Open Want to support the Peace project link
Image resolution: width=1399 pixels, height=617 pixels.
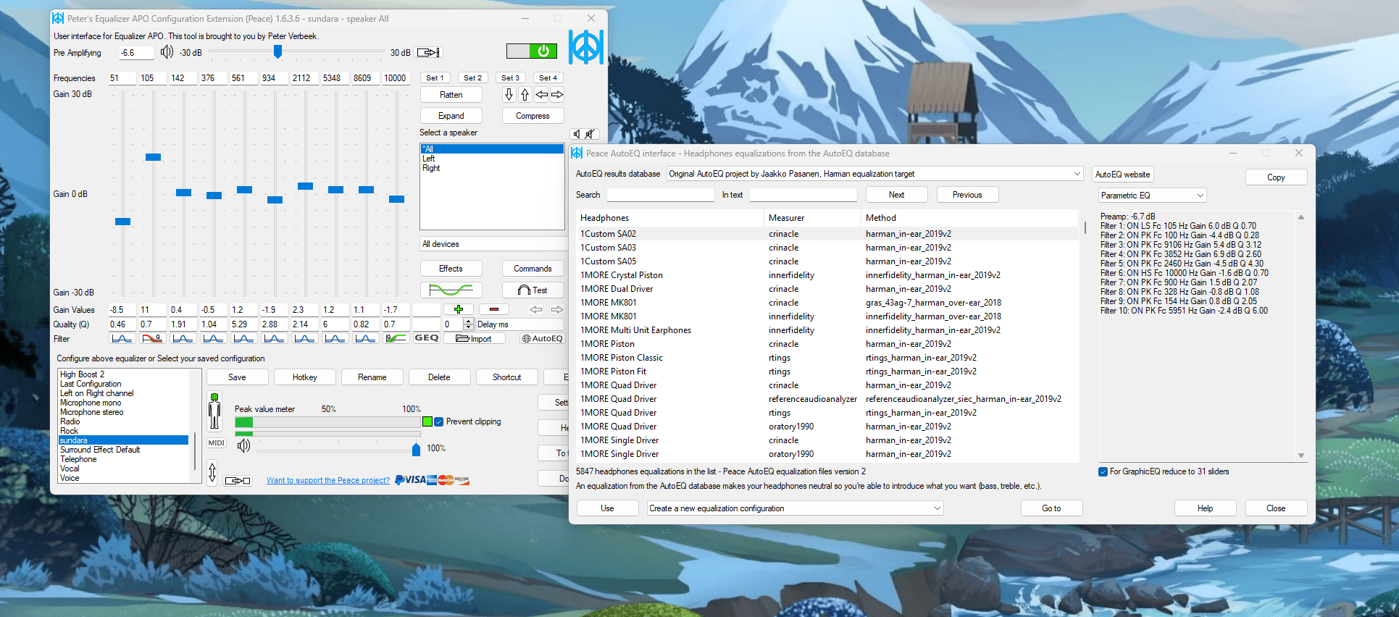click(328, 480)
